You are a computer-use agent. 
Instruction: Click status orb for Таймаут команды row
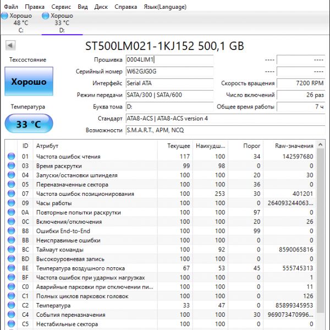pyautogui.click(x=11, y=249)
